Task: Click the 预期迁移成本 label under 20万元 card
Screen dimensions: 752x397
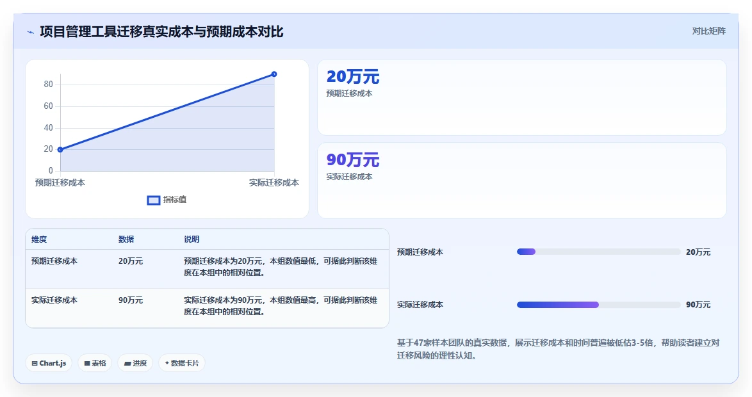Action: 349,93
